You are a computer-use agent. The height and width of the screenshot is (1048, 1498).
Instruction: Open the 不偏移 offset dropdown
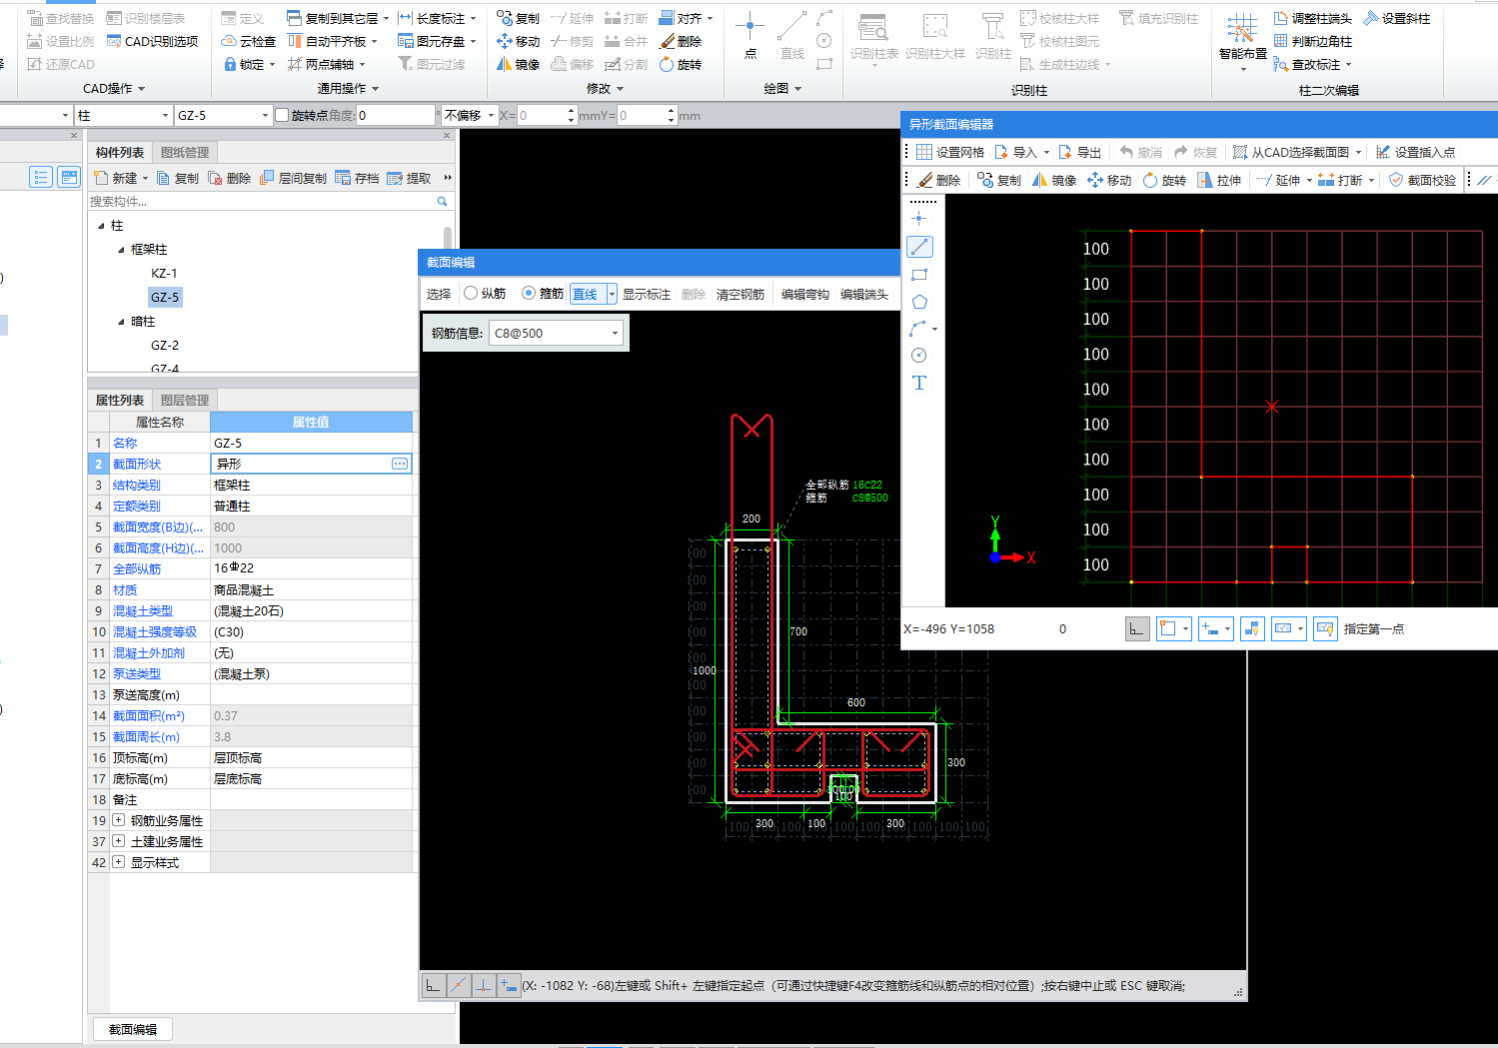(492, 116)
